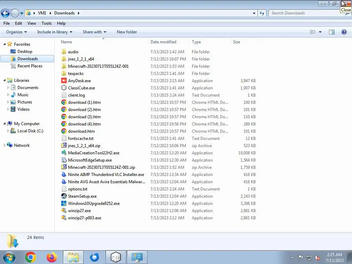Open the recent pages dropdown arrow
The width and height of the screenshot is (352, 264).
tap(22, 13)
